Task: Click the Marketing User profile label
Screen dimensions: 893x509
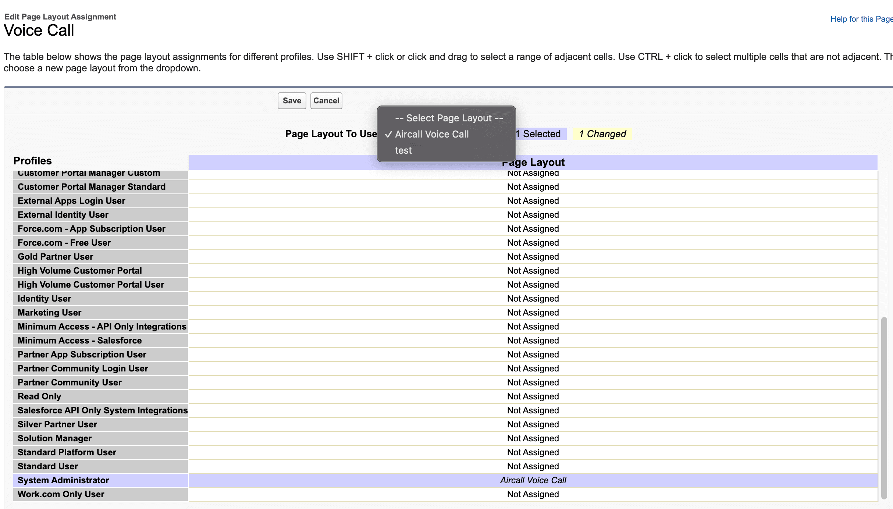Action: 49,312
